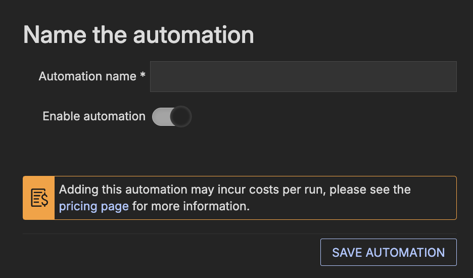This screenshot has width=473, height=278.
Task: Click the "Name the automation" heading
Action: point(138,35)
